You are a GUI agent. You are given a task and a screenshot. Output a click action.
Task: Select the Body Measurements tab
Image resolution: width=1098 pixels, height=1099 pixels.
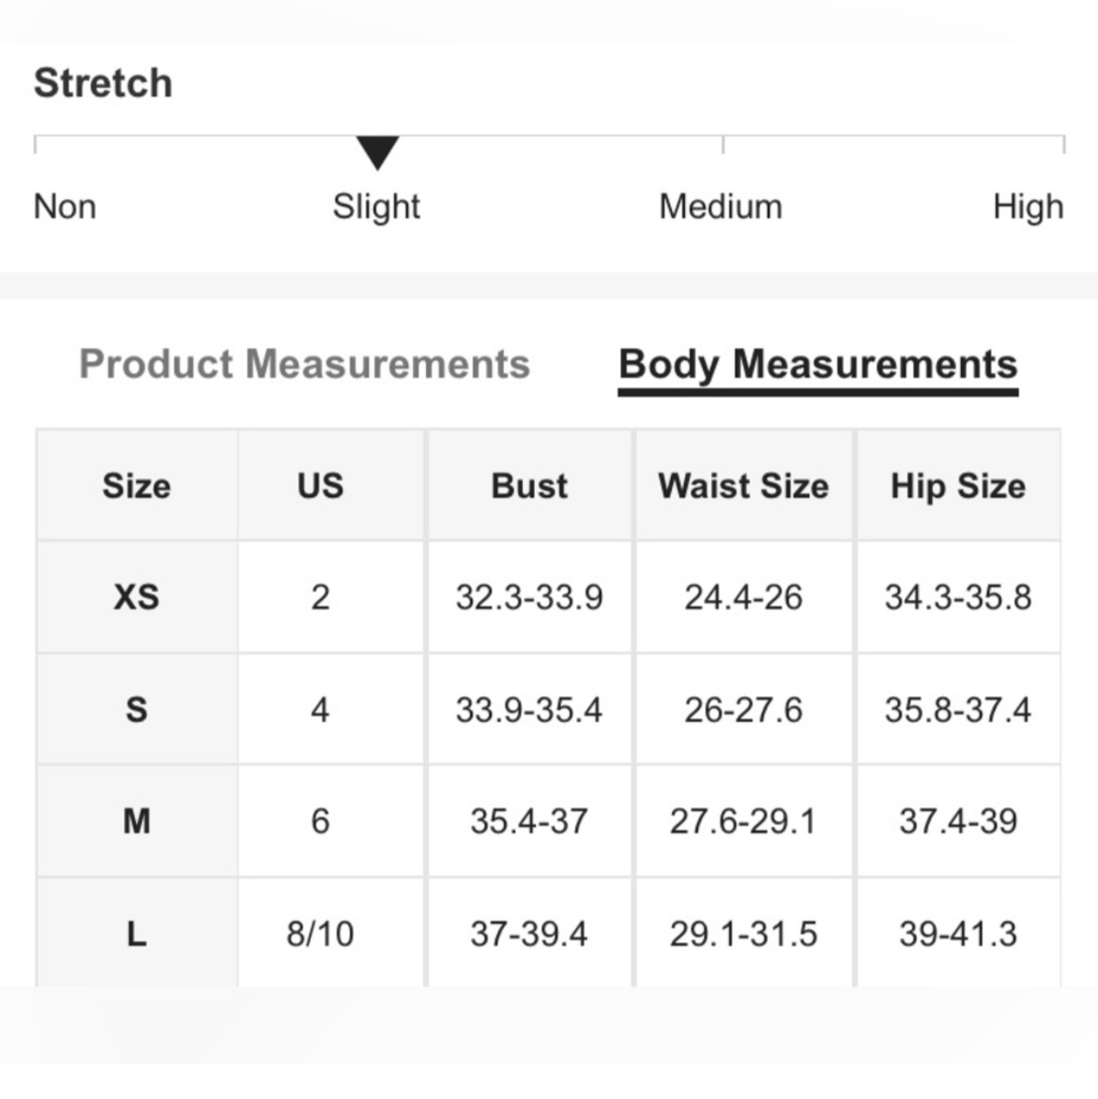click(817, 365)
